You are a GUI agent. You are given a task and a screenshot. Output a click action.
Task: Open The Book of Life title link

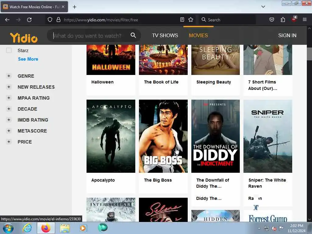coord(161,82)
